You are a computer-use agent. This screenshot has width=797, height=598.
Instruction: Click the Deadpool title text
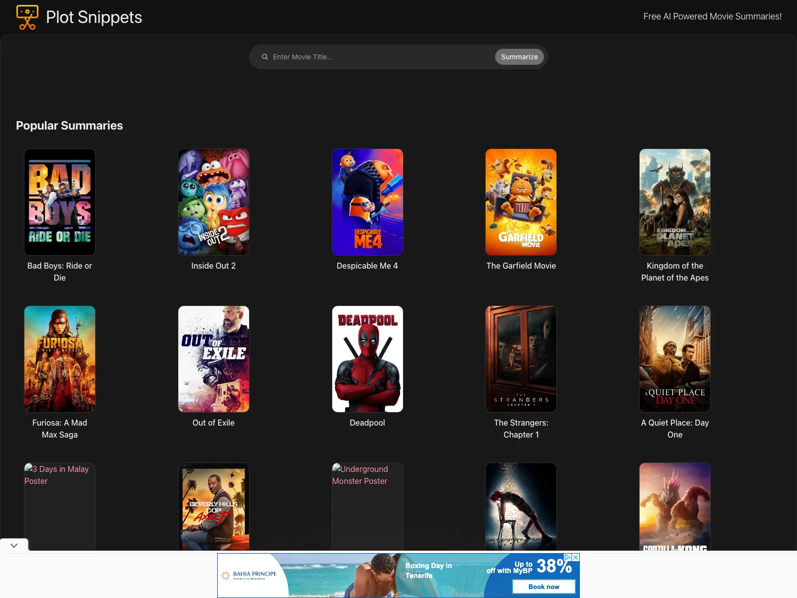[x=368, y=423]
